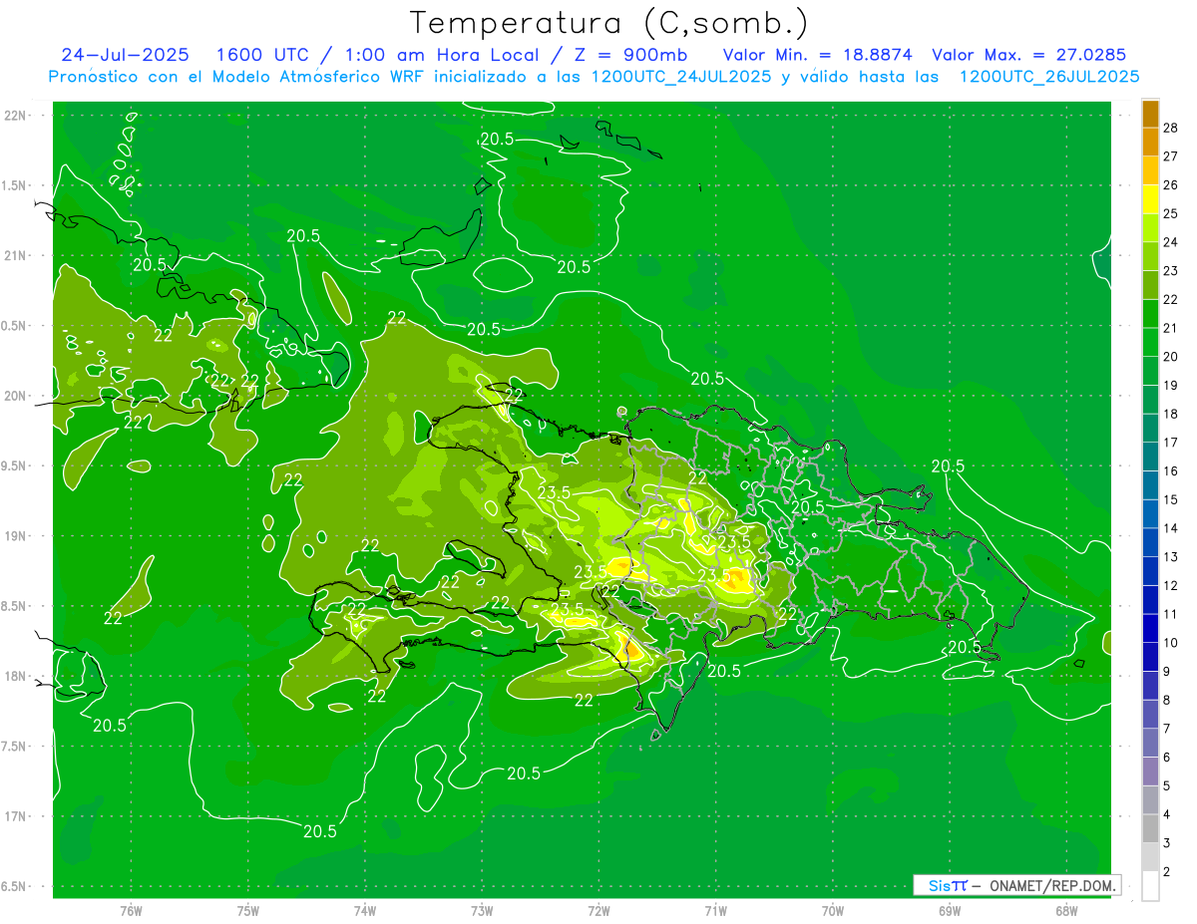Click the "15" value on the color legend
Image resolution: width=1197 pixels, height=924 pixels.
[x=1171, y=499]
